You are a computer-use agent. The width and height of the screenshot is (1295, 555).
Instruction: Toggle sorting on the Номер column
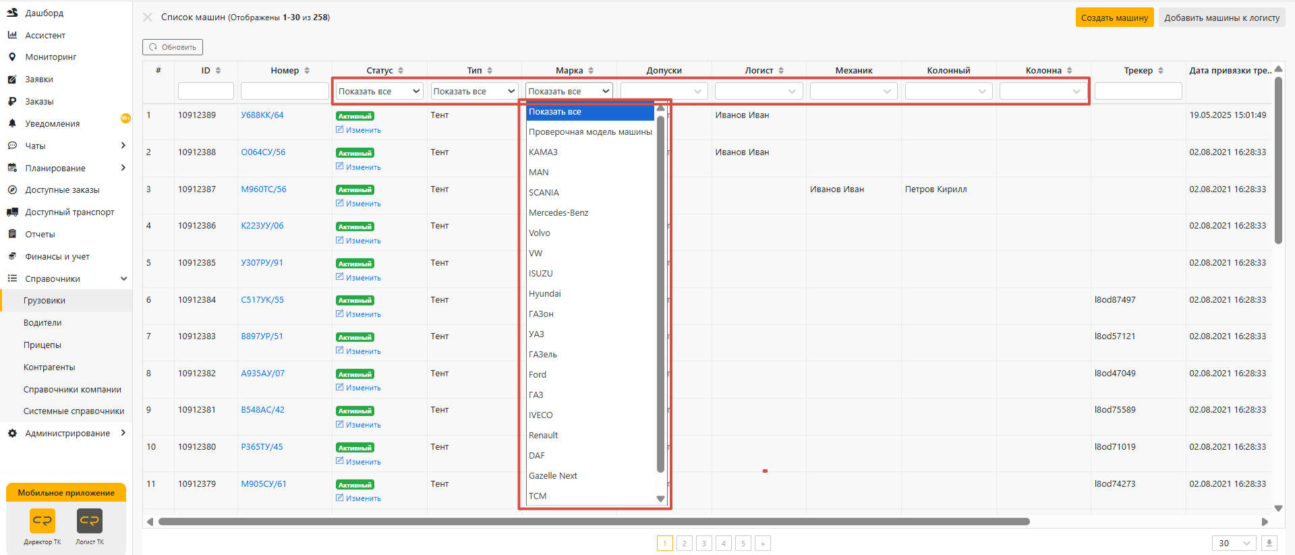(x=307, y=71)
